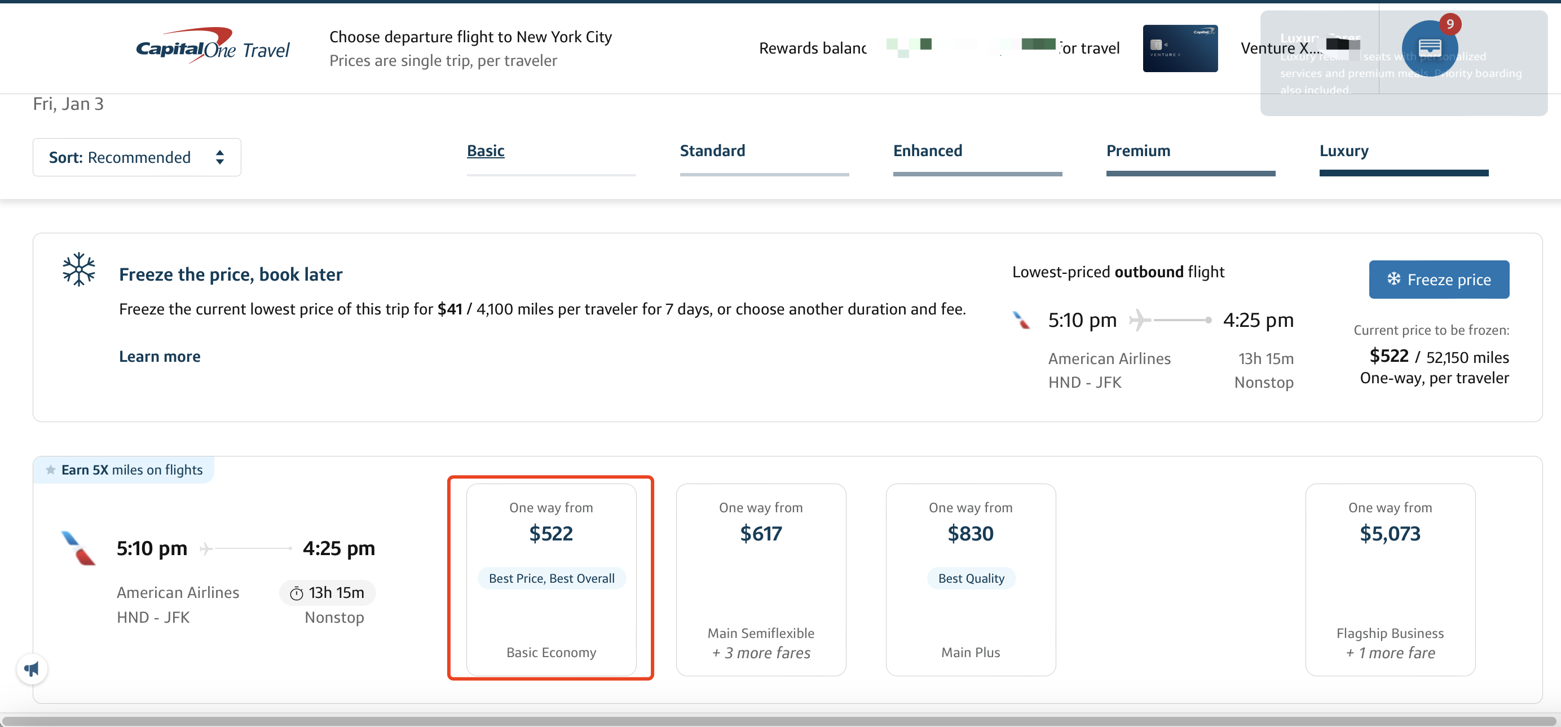This screenshot has width=1561, height=727.
Task: Click the + 1 more fare text
Action: [x=1390, y=653]
